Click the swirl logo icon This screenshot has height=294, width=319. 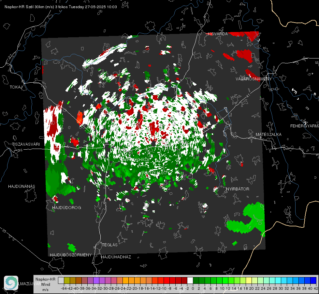tap(11, 283)
